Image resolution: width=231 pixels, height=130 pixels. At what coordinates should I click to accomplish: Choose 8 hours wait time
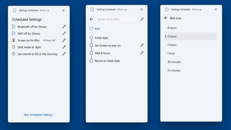(x=172, y=28)
